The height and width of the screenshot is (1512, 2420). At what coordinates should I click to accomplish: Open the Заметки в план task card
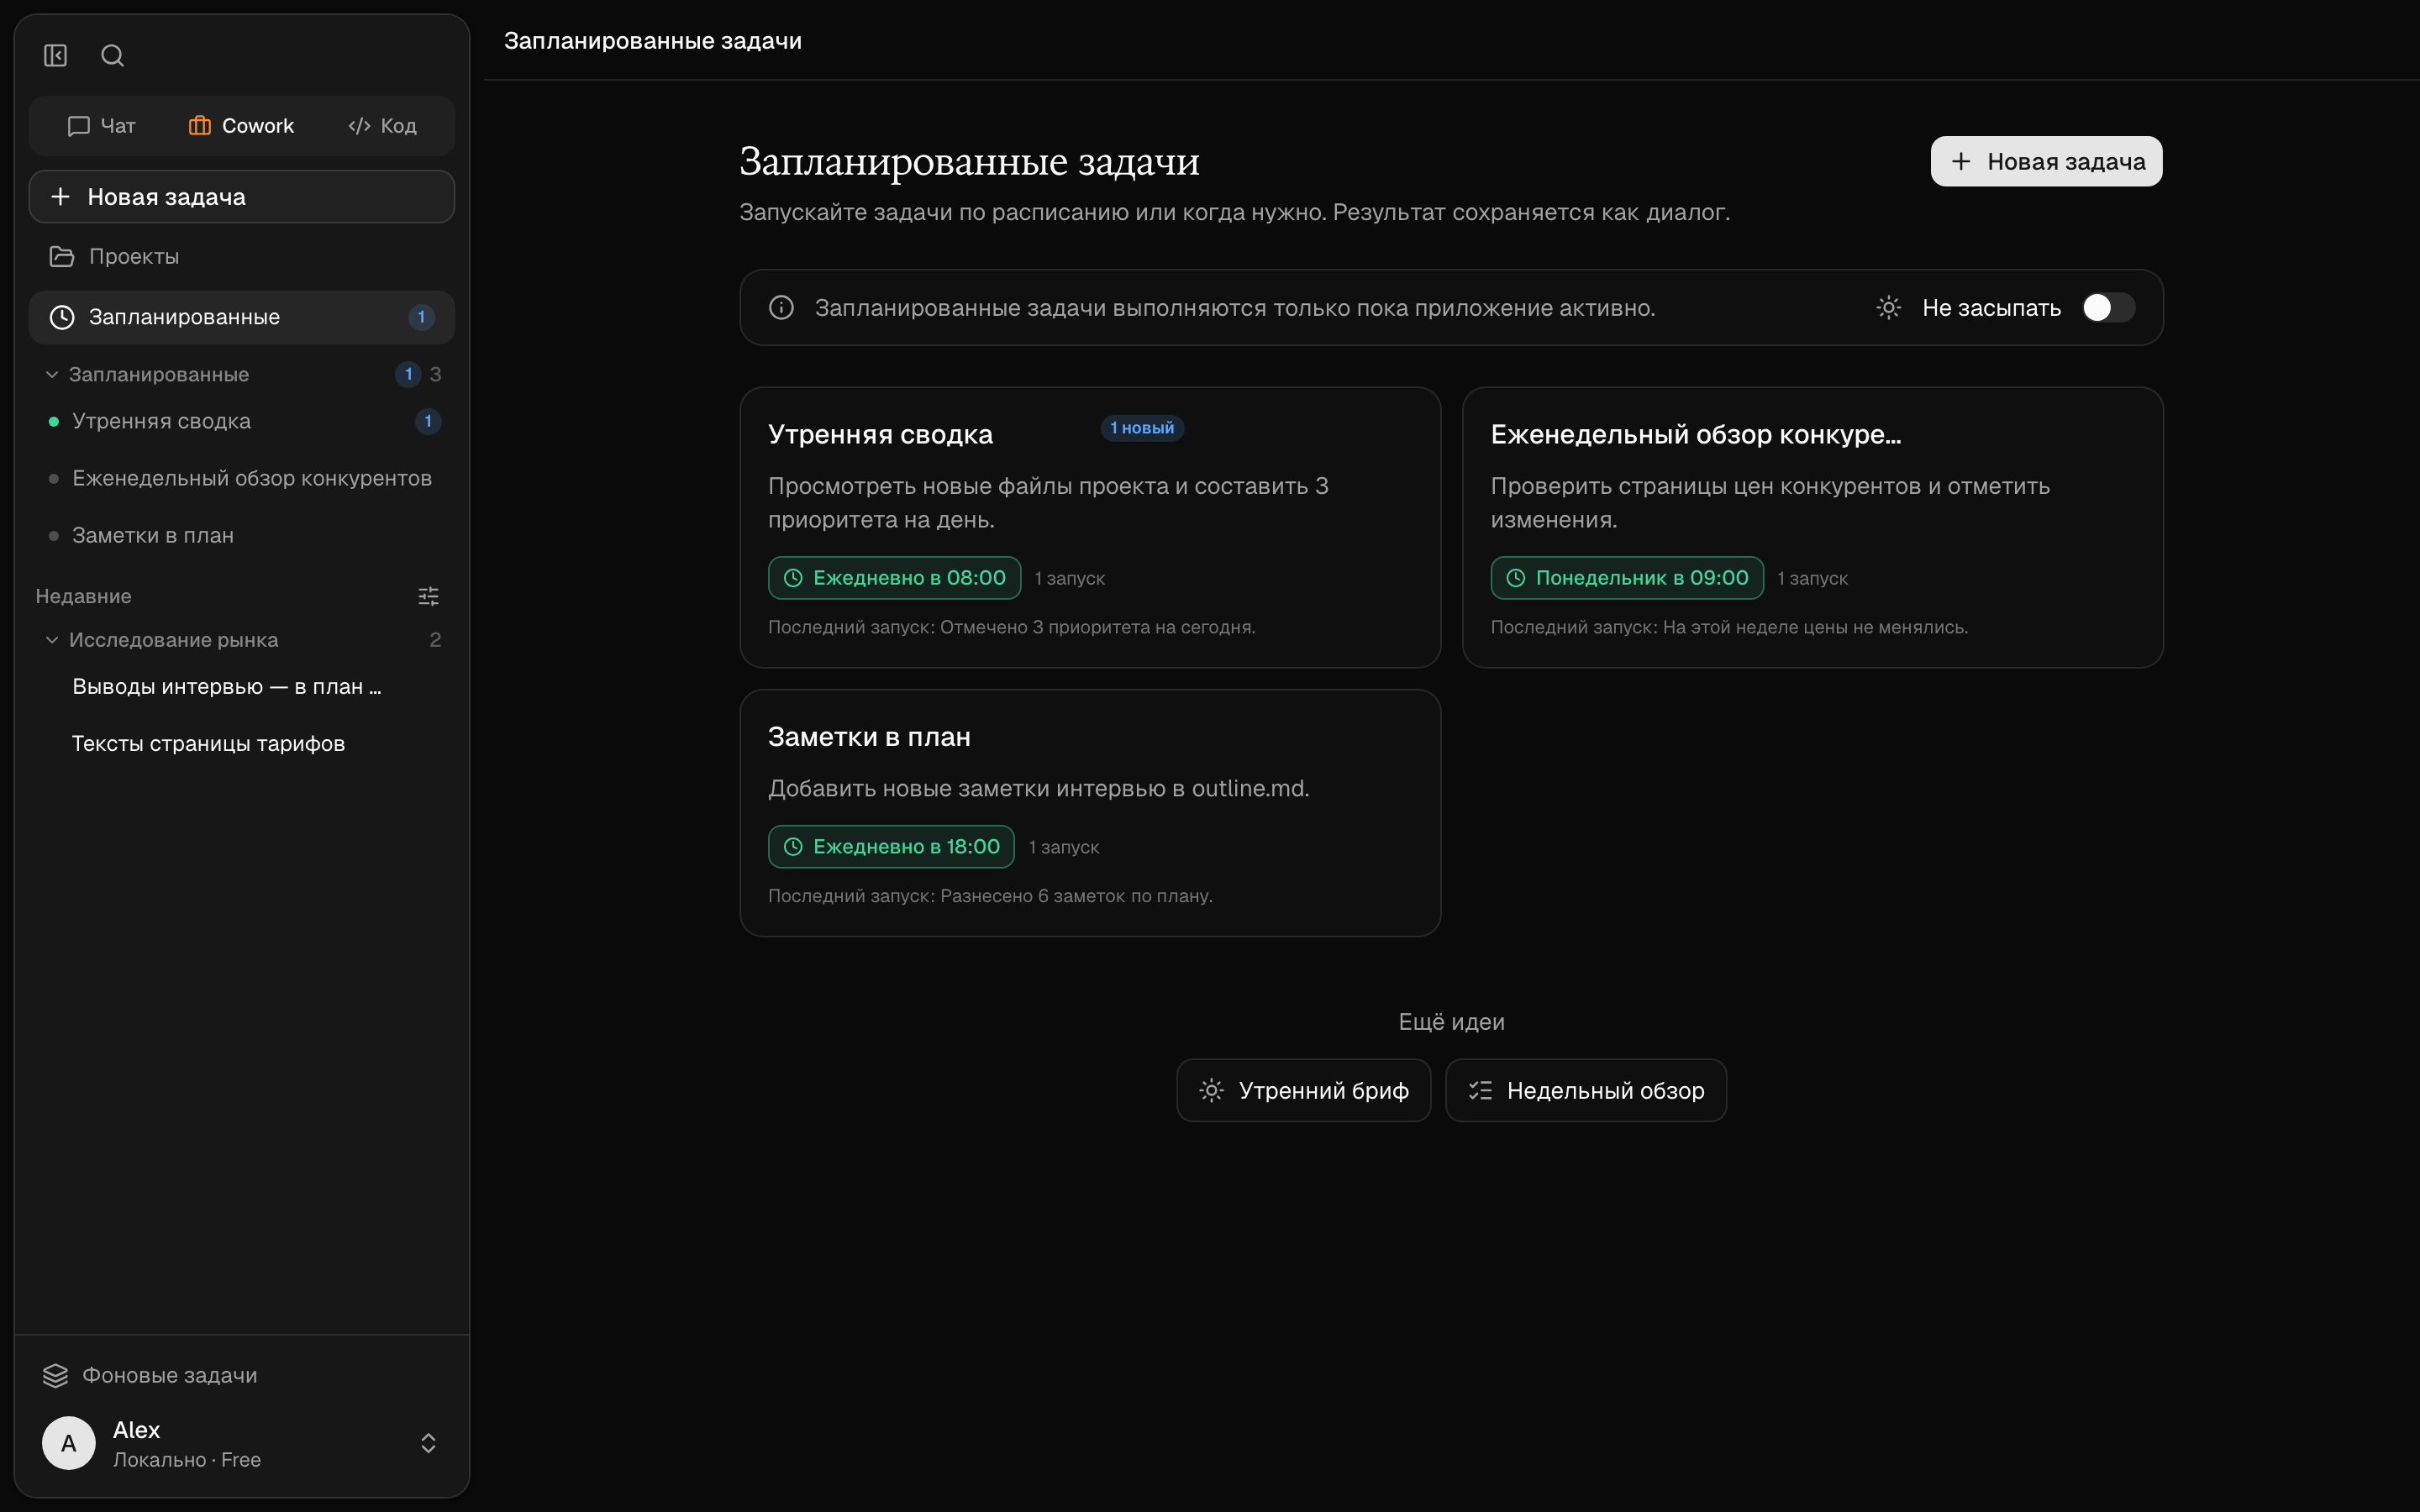coord(1090,813)
